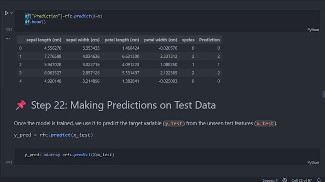Select cell value 4.556270
The image size is (325, 182).
tap(53, 48)
